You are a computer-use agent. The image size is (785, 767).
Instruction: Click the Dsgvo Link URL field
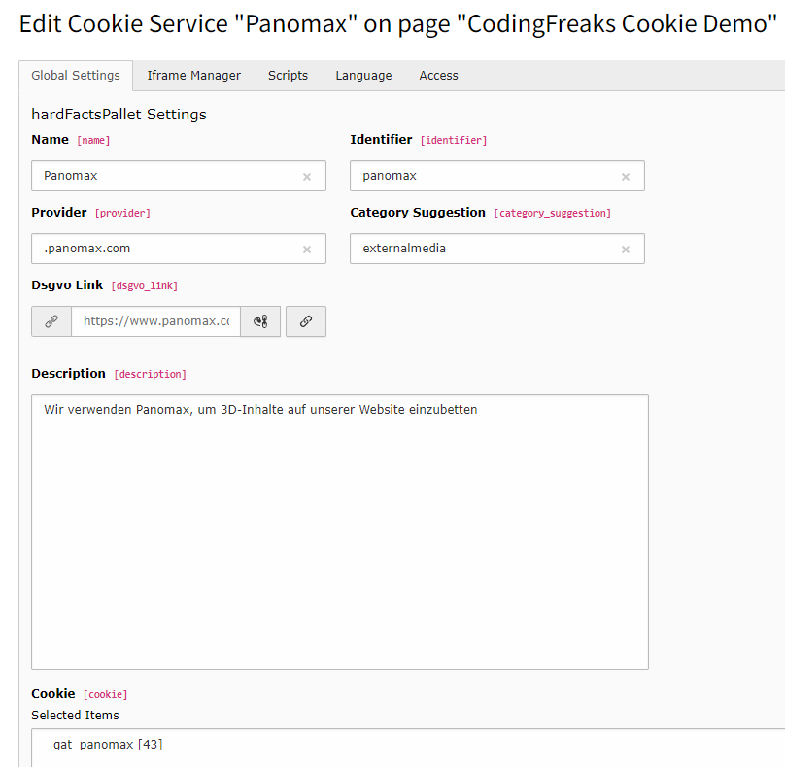[x=155, y=321]
